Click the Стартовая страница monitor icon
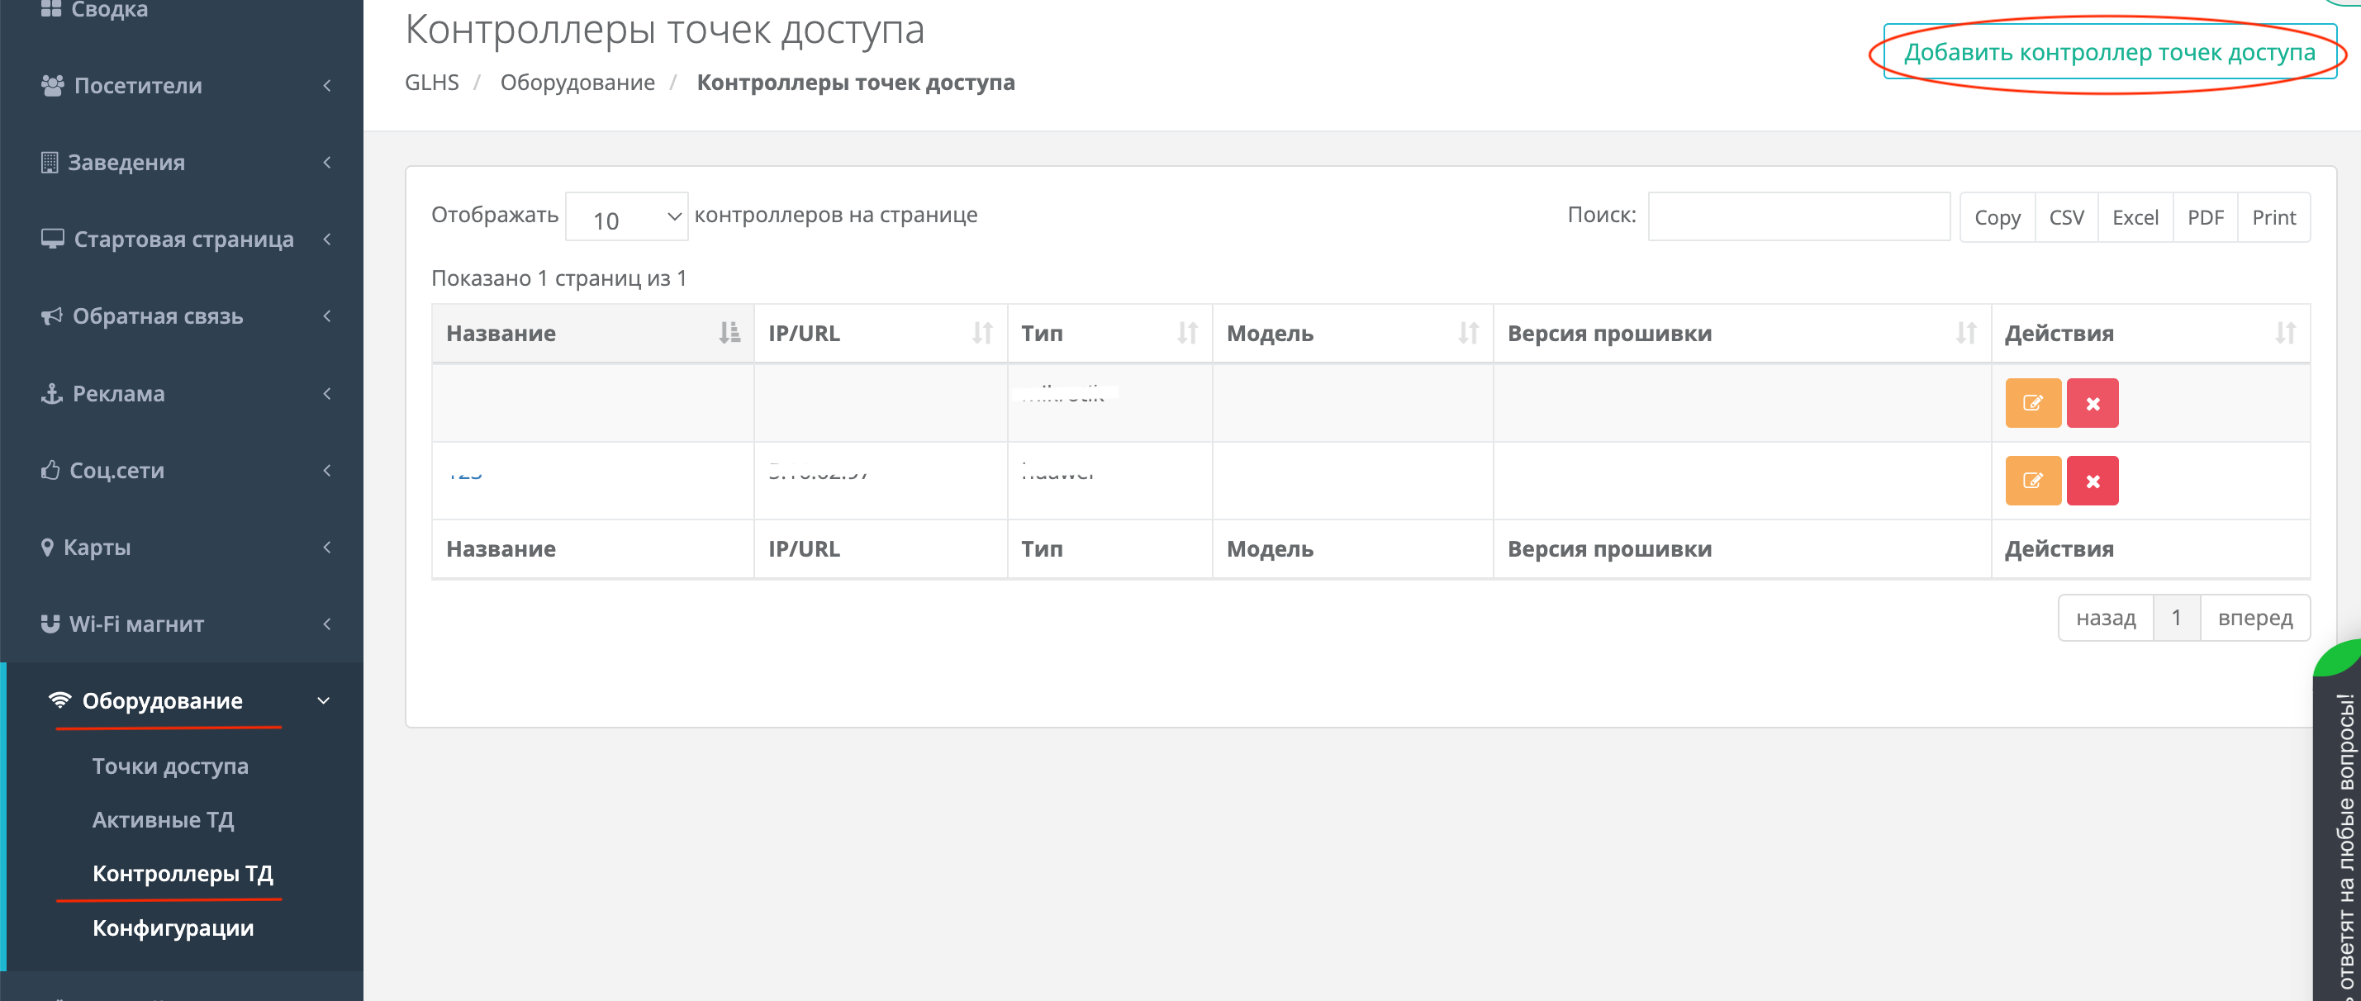2361x1001 pixels. [x=52, y=240]
